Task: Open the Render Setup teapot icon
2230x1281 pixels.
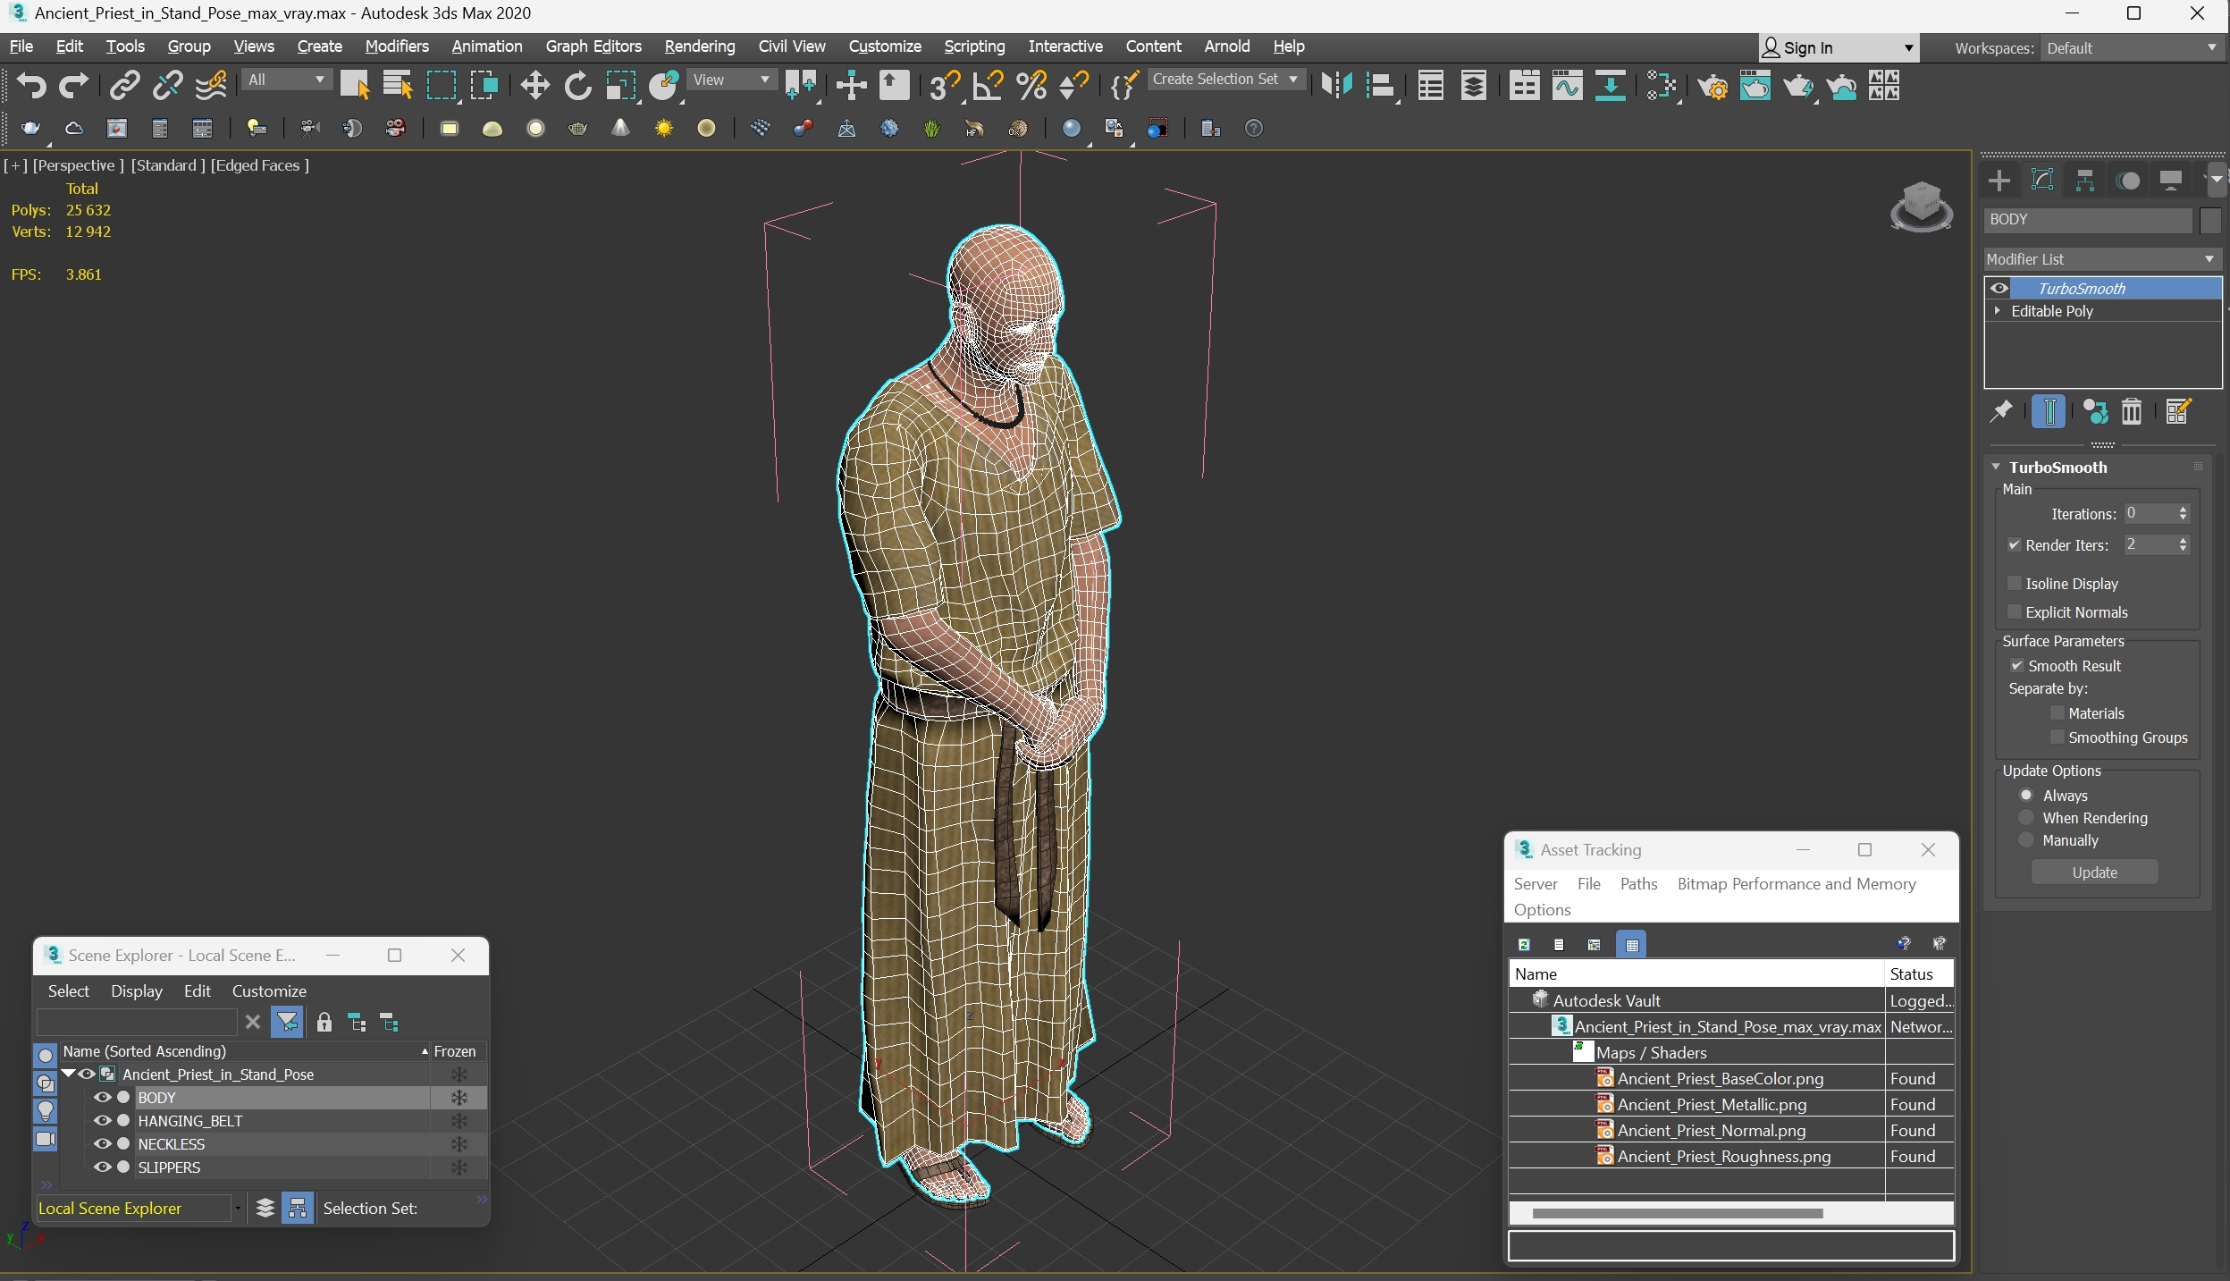Action: pyautogui.click(x=1712, y=87)
